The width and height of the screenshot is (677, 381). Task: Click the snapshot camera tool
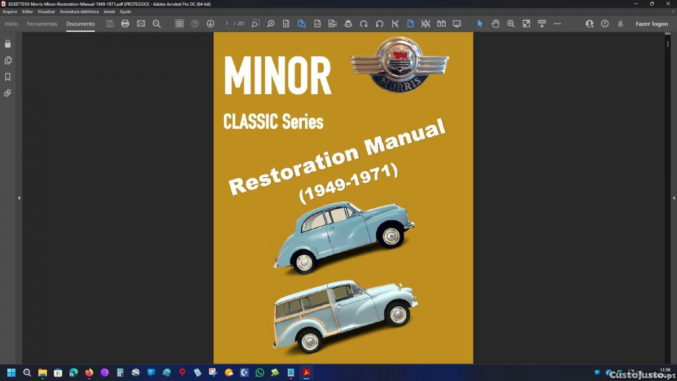(x=179, y=24)
